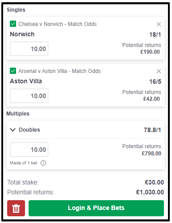Click the Doubles 78.8/1 odds
Screen dimensions: 172x223
tap(152, 130)
